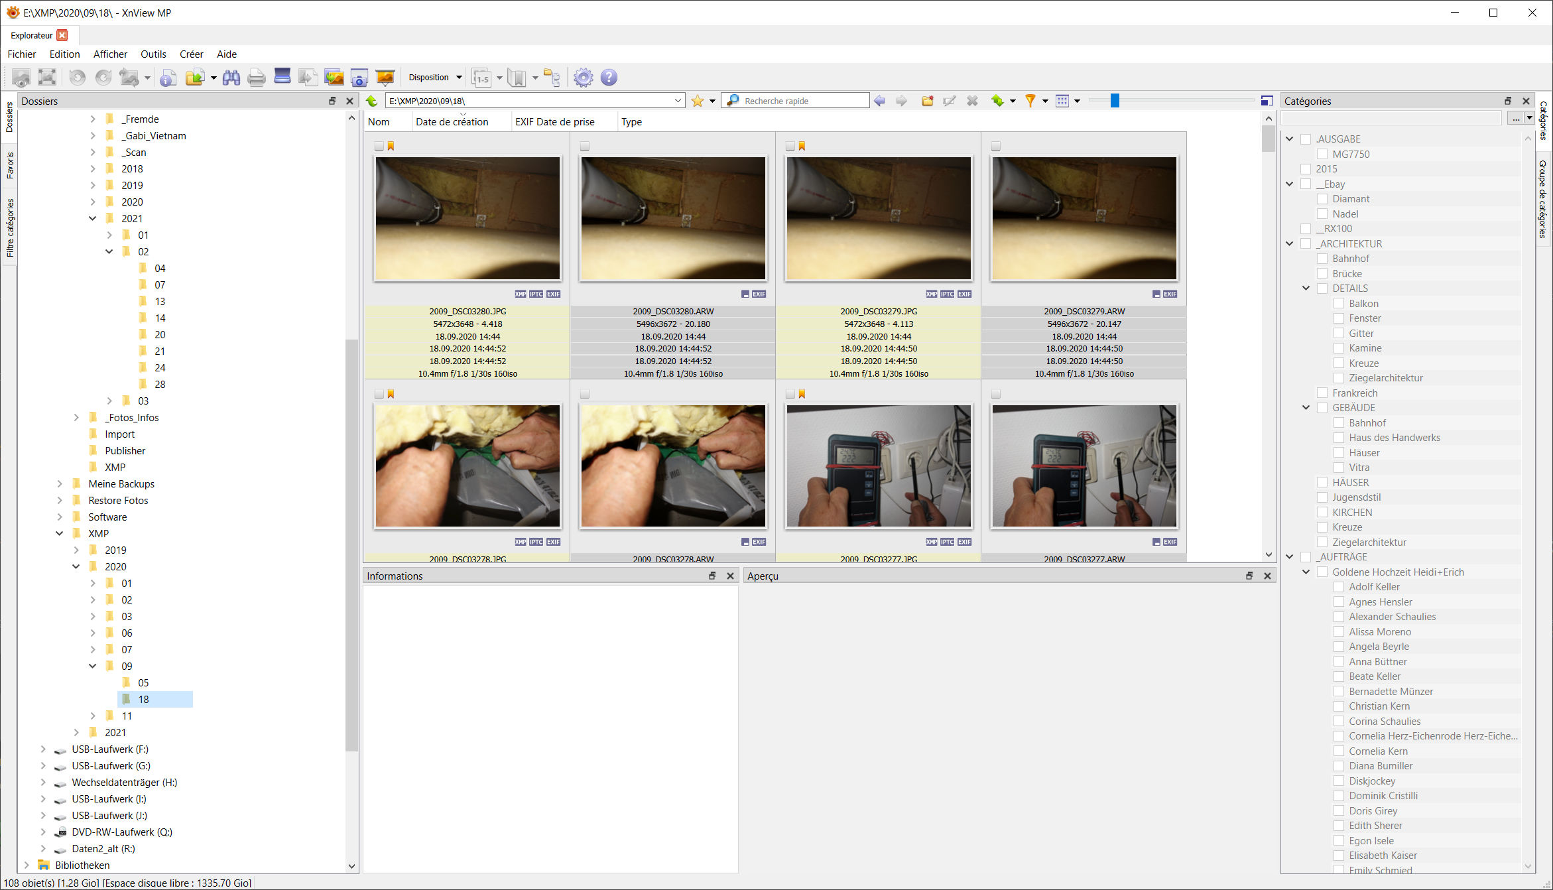
Task: Enable the Adolf Keller category checkbox
Action: (1339, 587)
